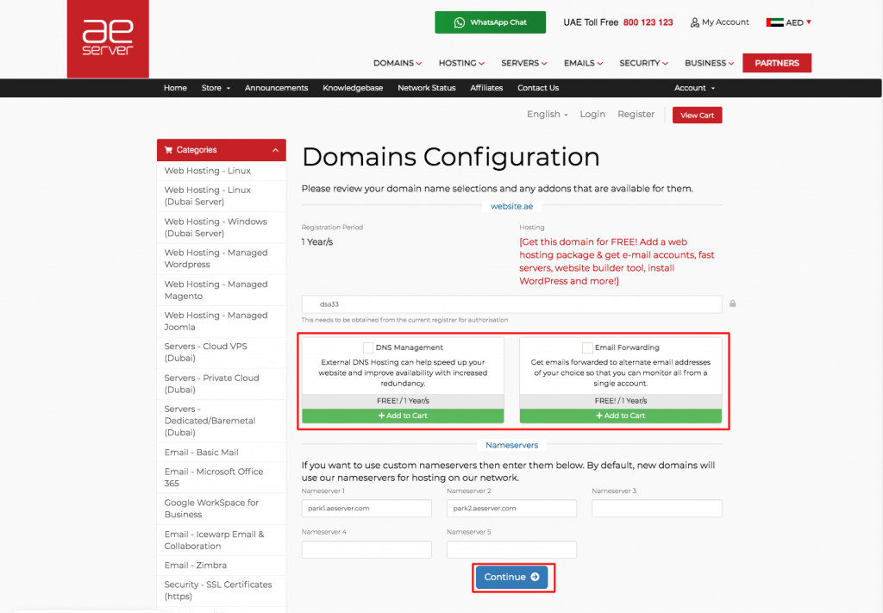Open the English language dropdown
This screenshot has width=883, height=613.
pos(547,114)
